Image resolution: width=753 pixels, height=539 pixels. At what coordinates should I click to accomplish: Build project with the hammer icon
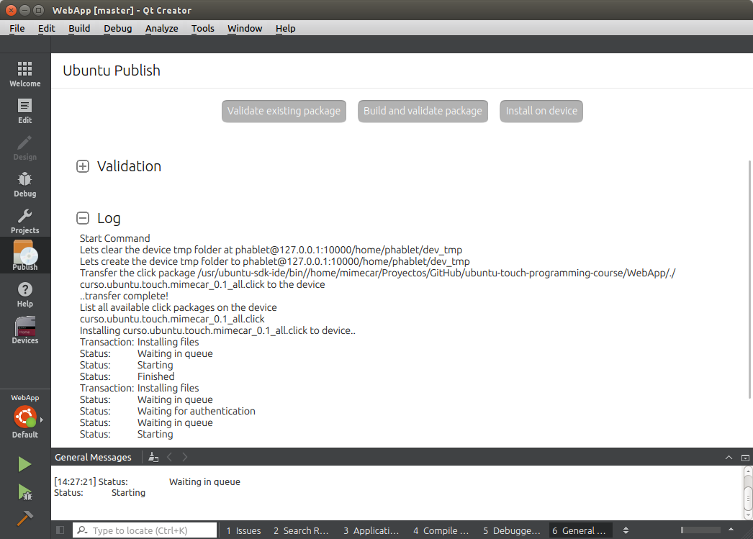(x=24, y=518)
